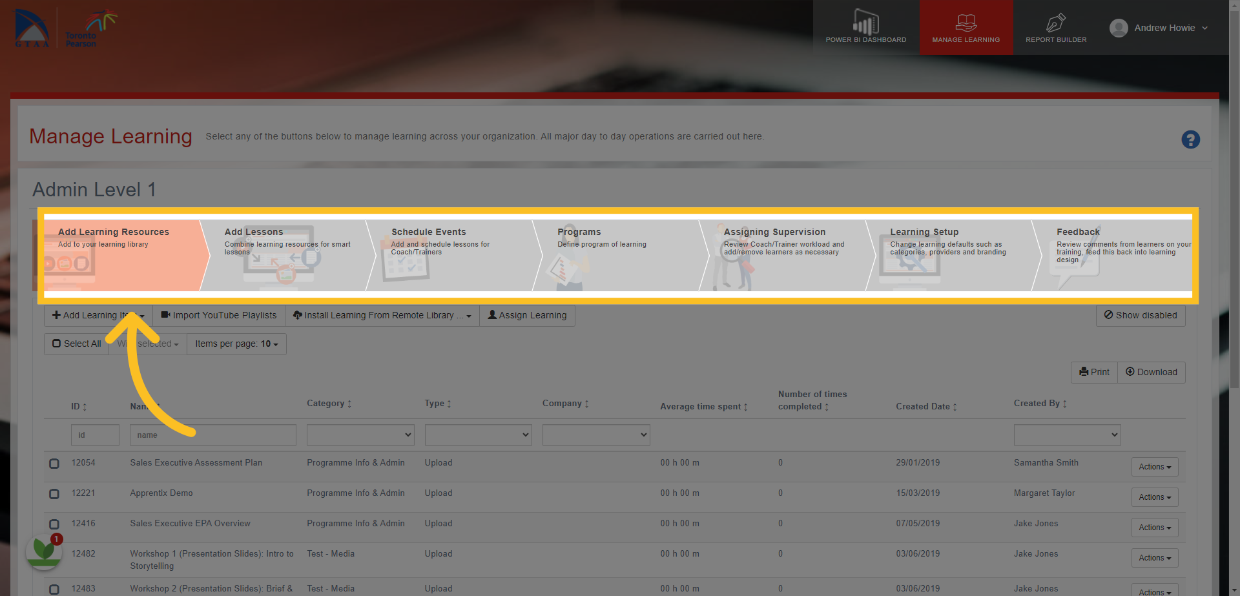Viewport: 1240px width, 596px height.
Task: Click the Manage Learning book icon
Action: (966, 23)
